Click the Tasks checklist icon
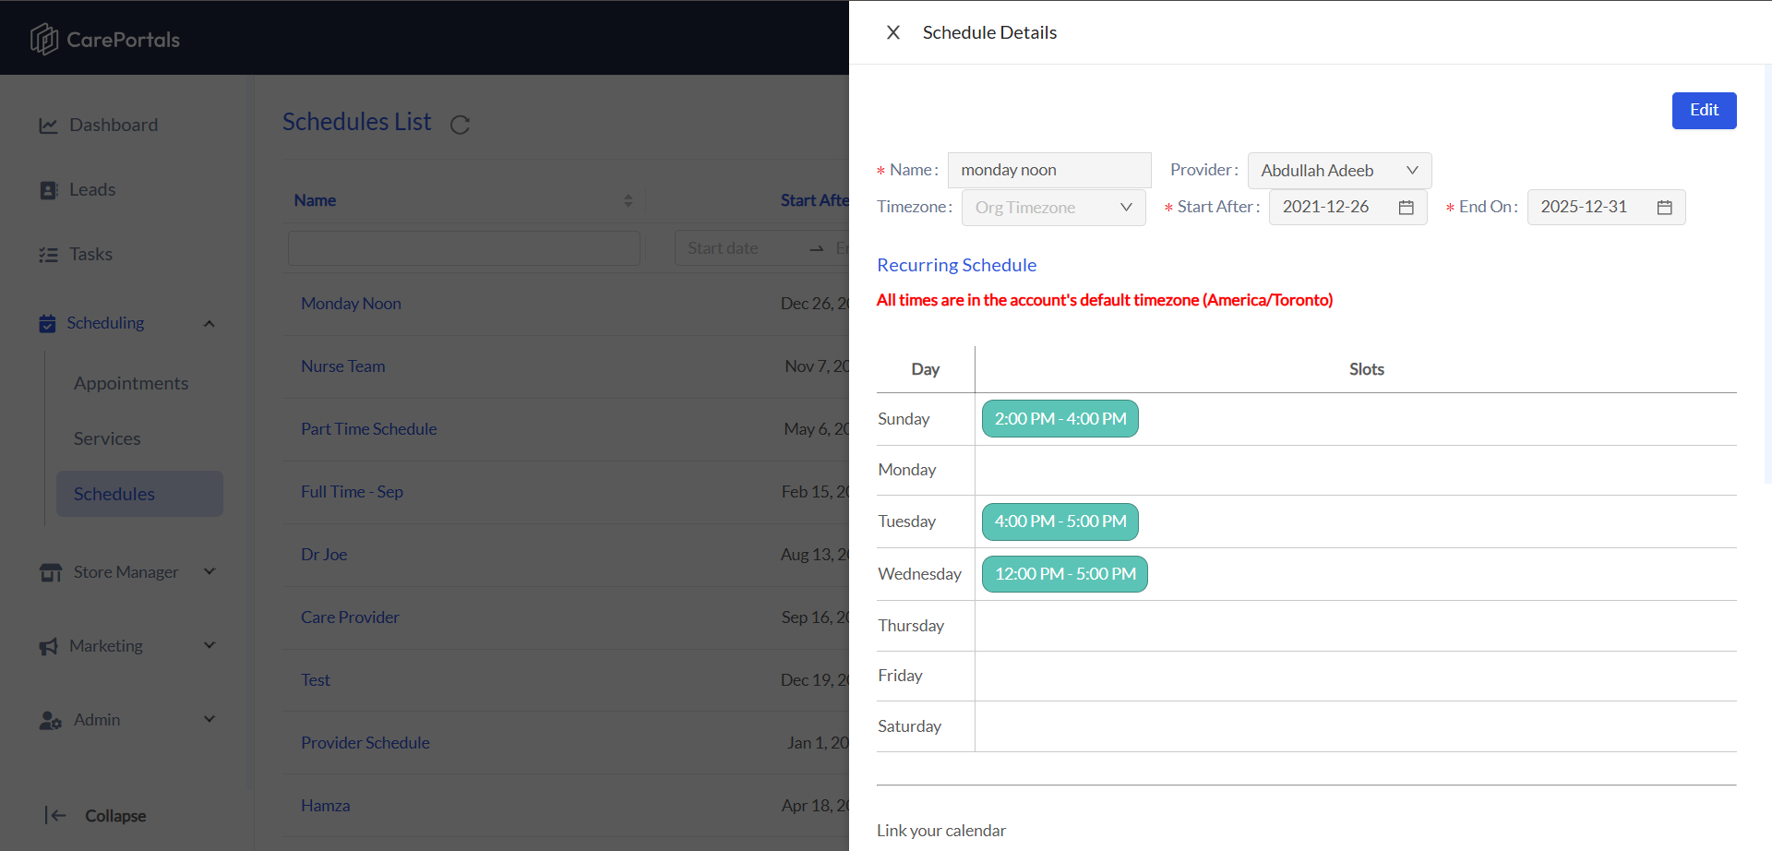The height and width of the screenshot is (851, 1772). coord(48,255)
